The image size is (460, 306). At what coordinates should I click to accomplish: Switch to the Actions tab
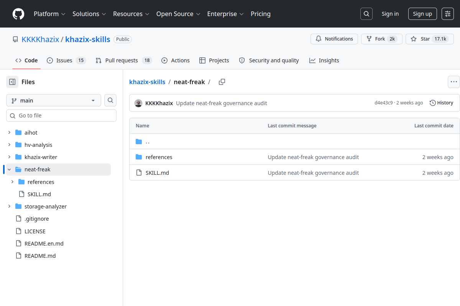point(176,60)
